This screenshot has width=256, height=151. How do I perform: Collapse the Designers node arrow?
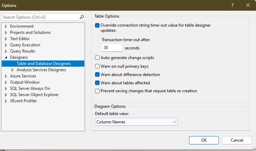click(6, 57)
